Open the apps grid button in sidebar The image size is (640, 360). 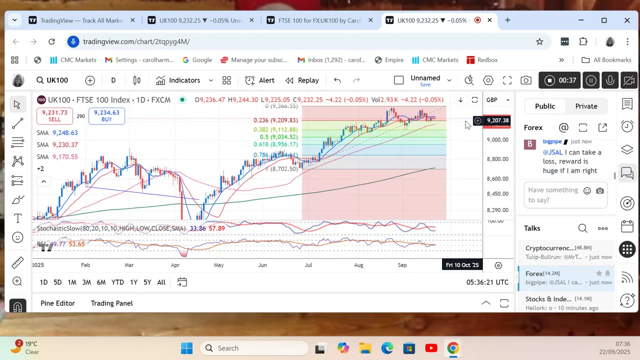pos(627,249)
